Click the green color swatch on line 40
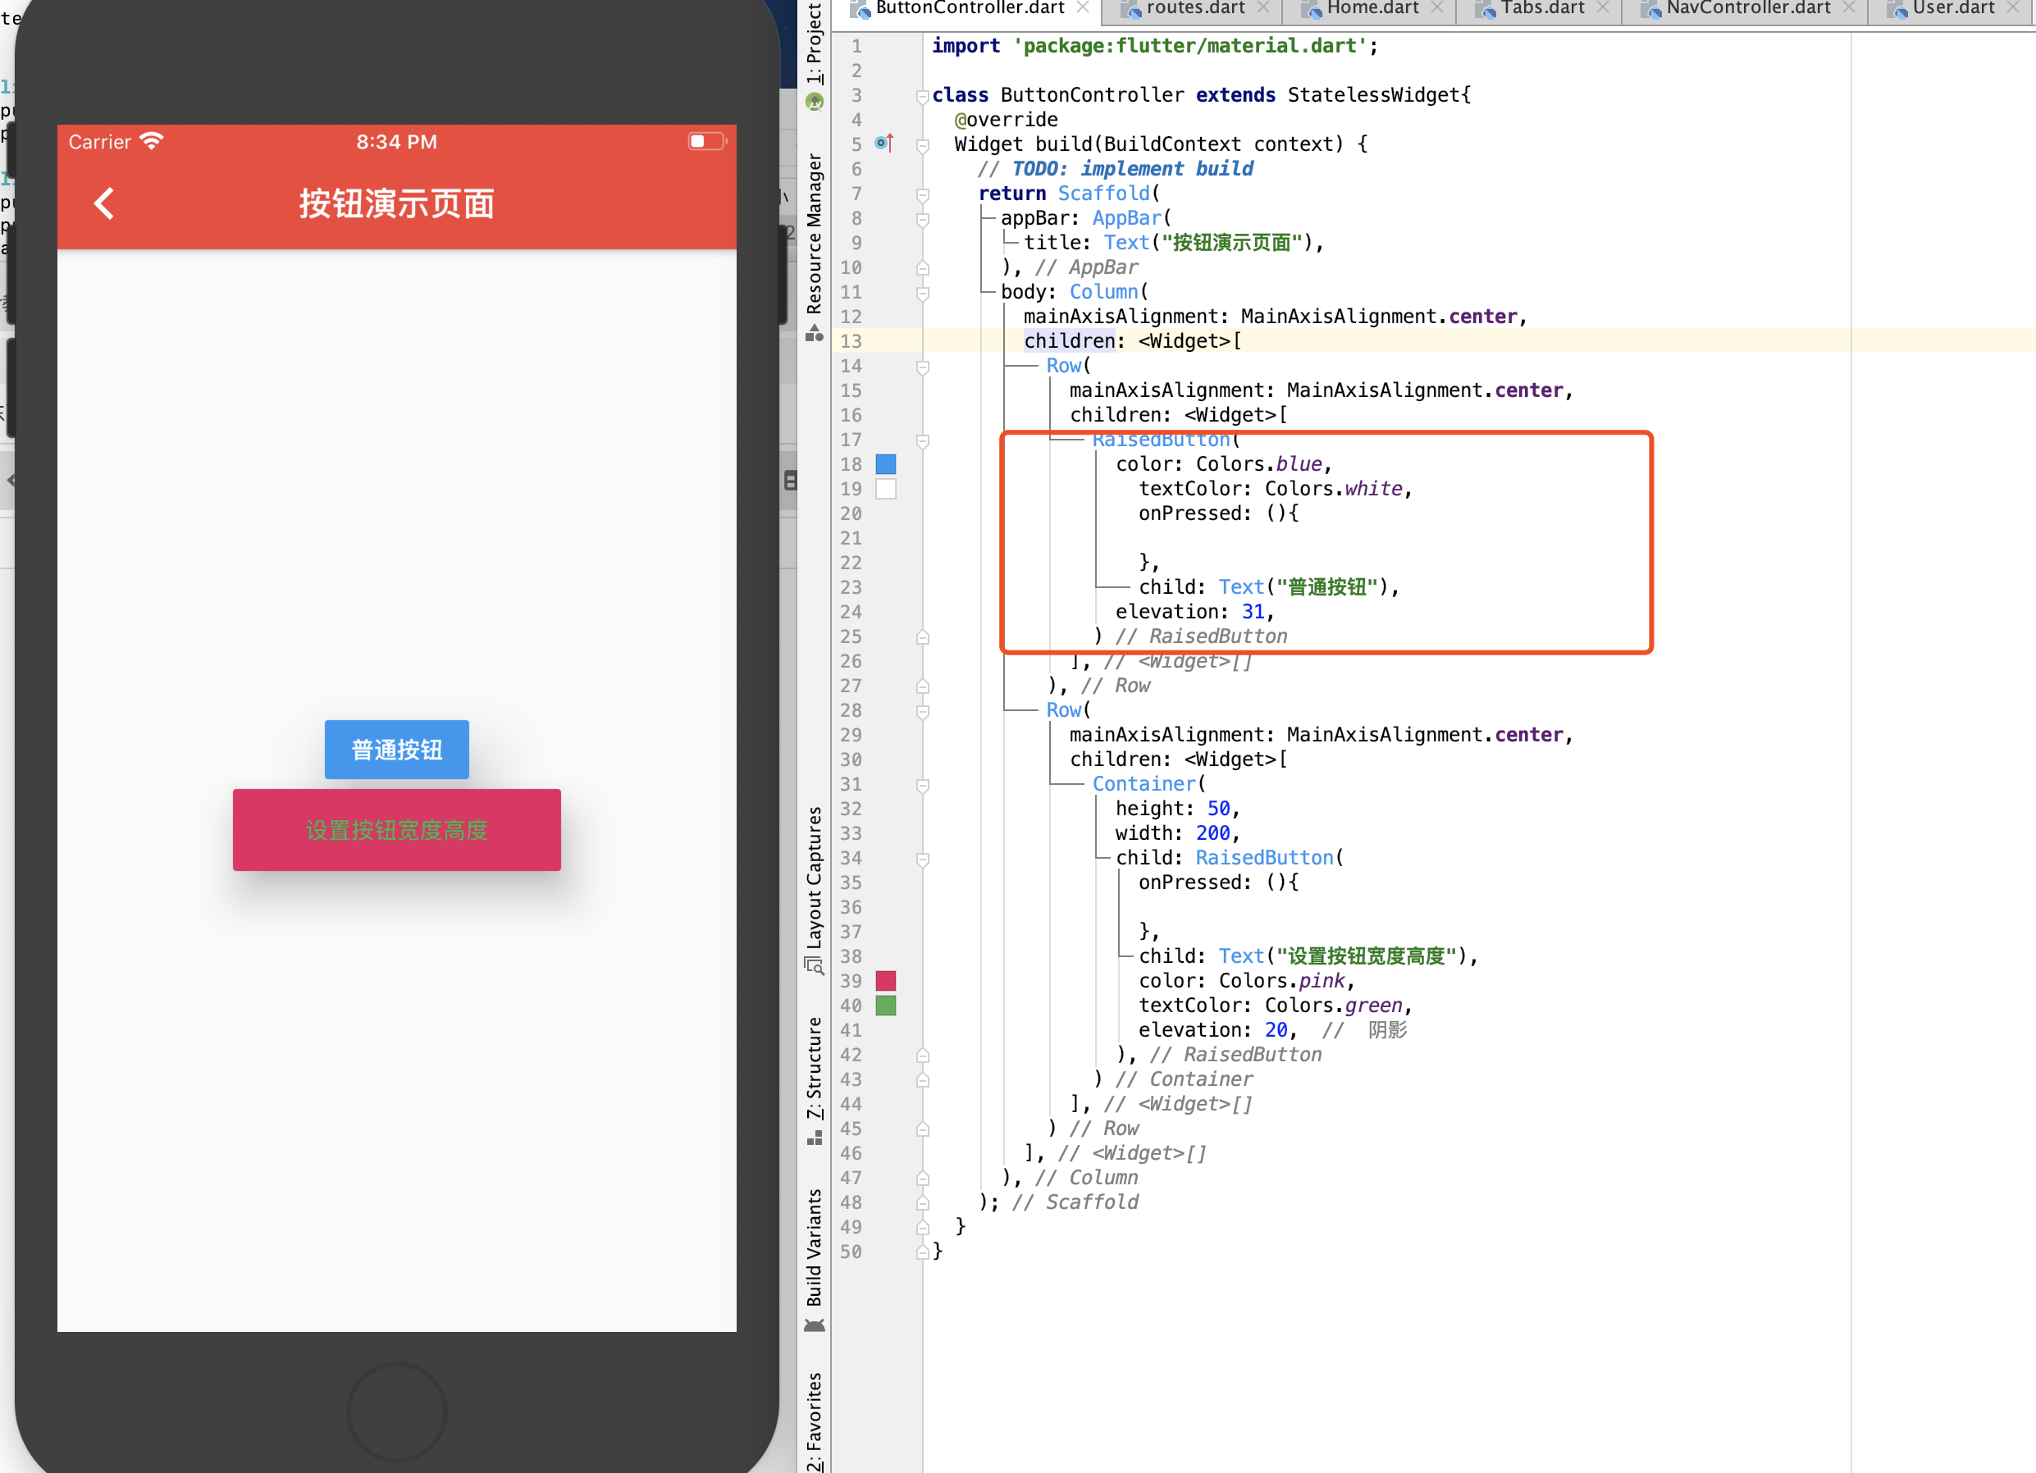 pyautogui.click(x=885, y=1006)
